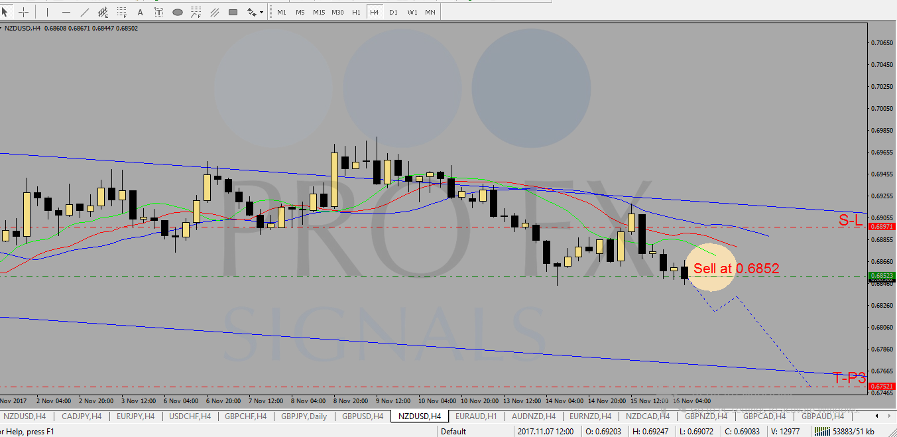Select the Text Label 'T' tool

click(158, 12)
